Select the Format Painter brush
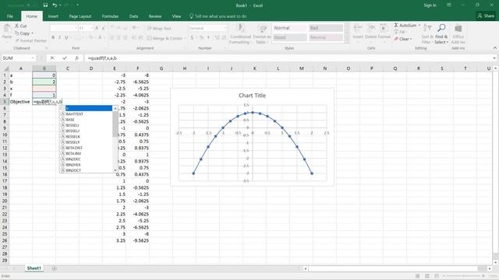 point(17,40)
